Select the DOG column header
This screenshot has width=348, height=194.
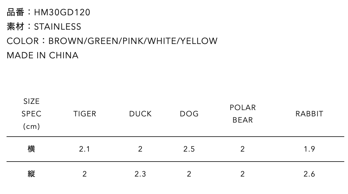coord(189,114)
